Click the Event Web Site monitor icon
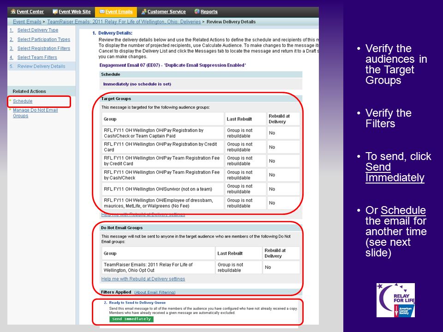This screenshot has height=332, width=443. click(55, 12)
